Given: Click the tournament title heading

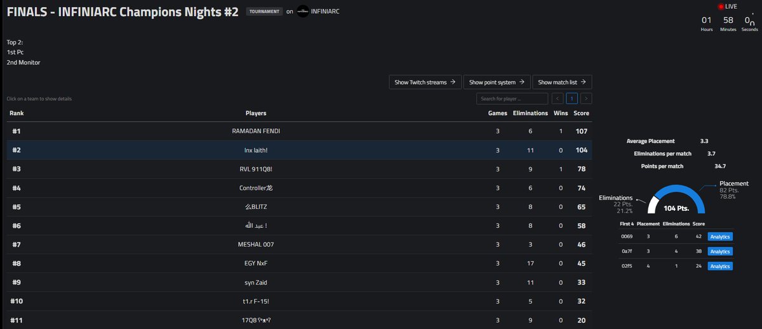Looking at the screenshot, I should pyautogui.click(x=124, y=11).
